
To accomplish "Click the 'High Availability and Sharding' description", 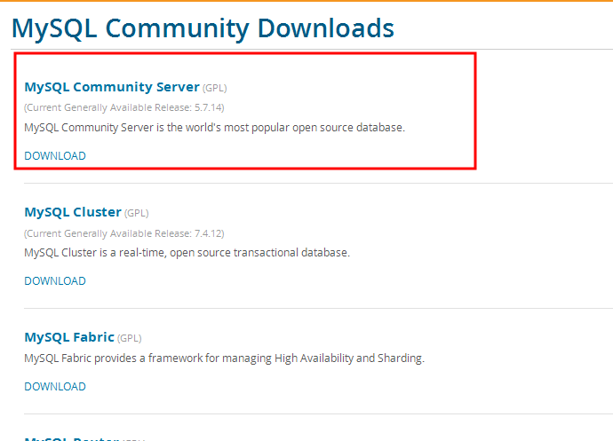I will [225, 358].
